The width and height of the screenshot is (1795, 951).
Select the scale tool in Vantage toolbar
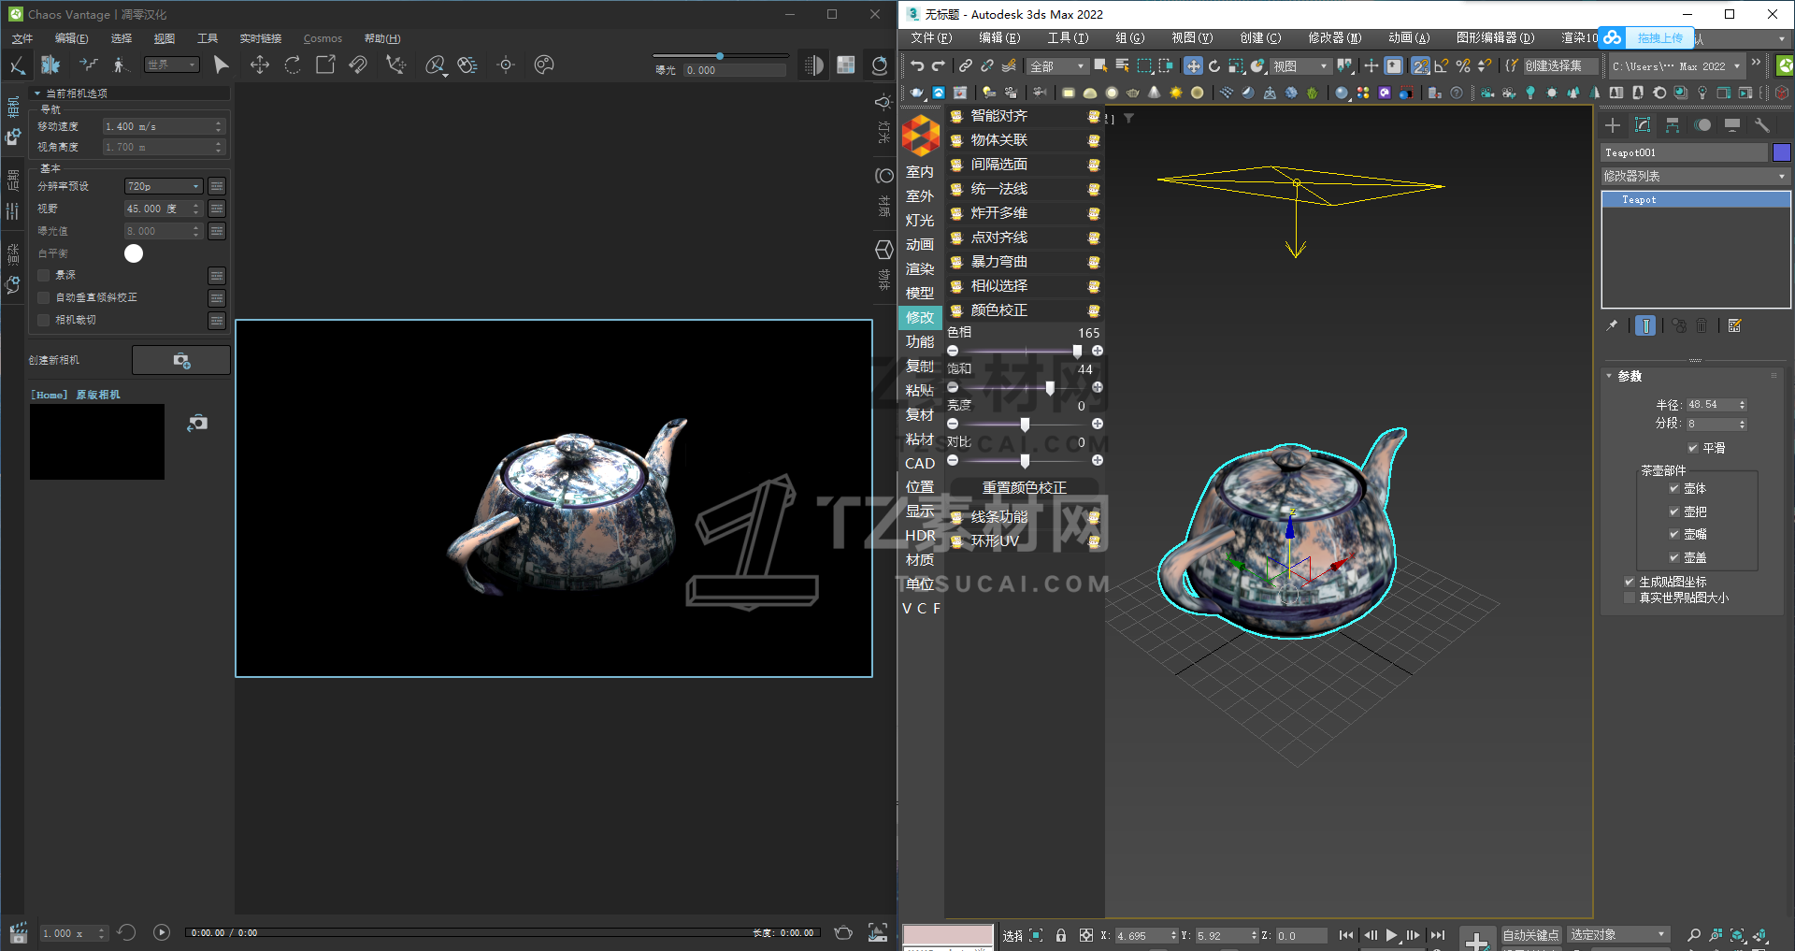pos(325,65)
